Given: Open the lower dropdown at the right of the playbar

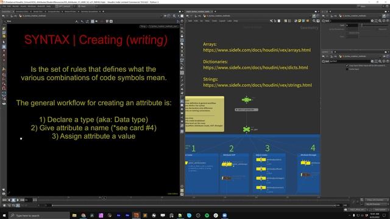Looking at the screenshot, I should (377, 204).
